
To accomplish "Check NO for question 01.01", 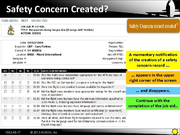I will click(13, 75).
